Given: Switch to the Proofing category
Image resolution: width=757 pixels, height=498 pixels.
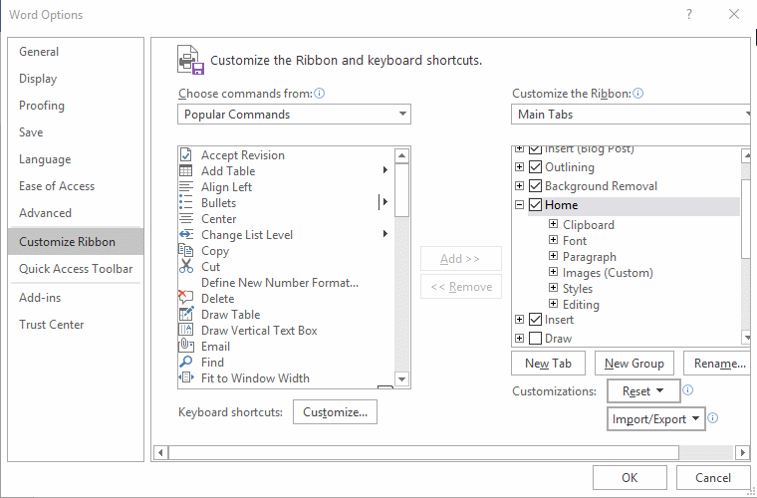Looking at the screenshot, I should (x=42, y=106).
